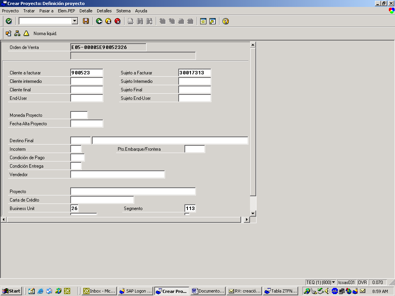Viewport: 395px width, 296px height.
Task: Click the tcsas031 status bar entry
Action: pos(346,283)
